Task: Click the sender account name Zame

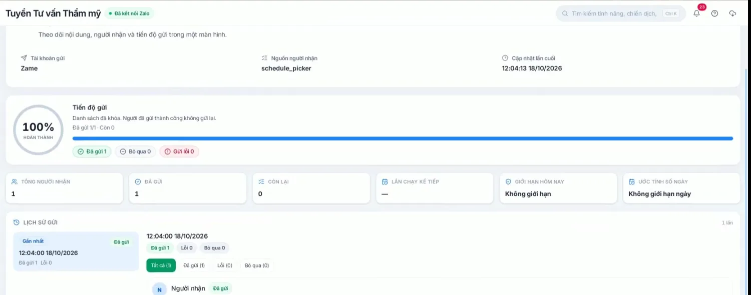Action: (x=29, y=68)
